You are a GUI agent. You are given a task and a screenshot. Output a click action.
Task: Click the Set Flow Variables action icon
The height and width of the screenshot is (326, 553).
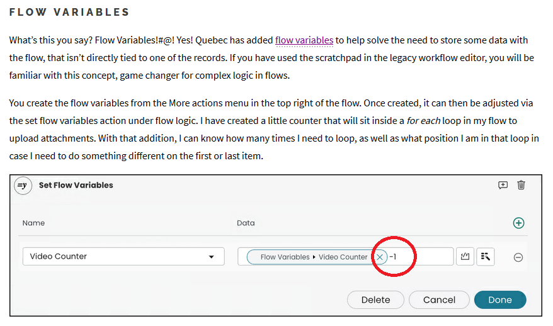point(23,186)
